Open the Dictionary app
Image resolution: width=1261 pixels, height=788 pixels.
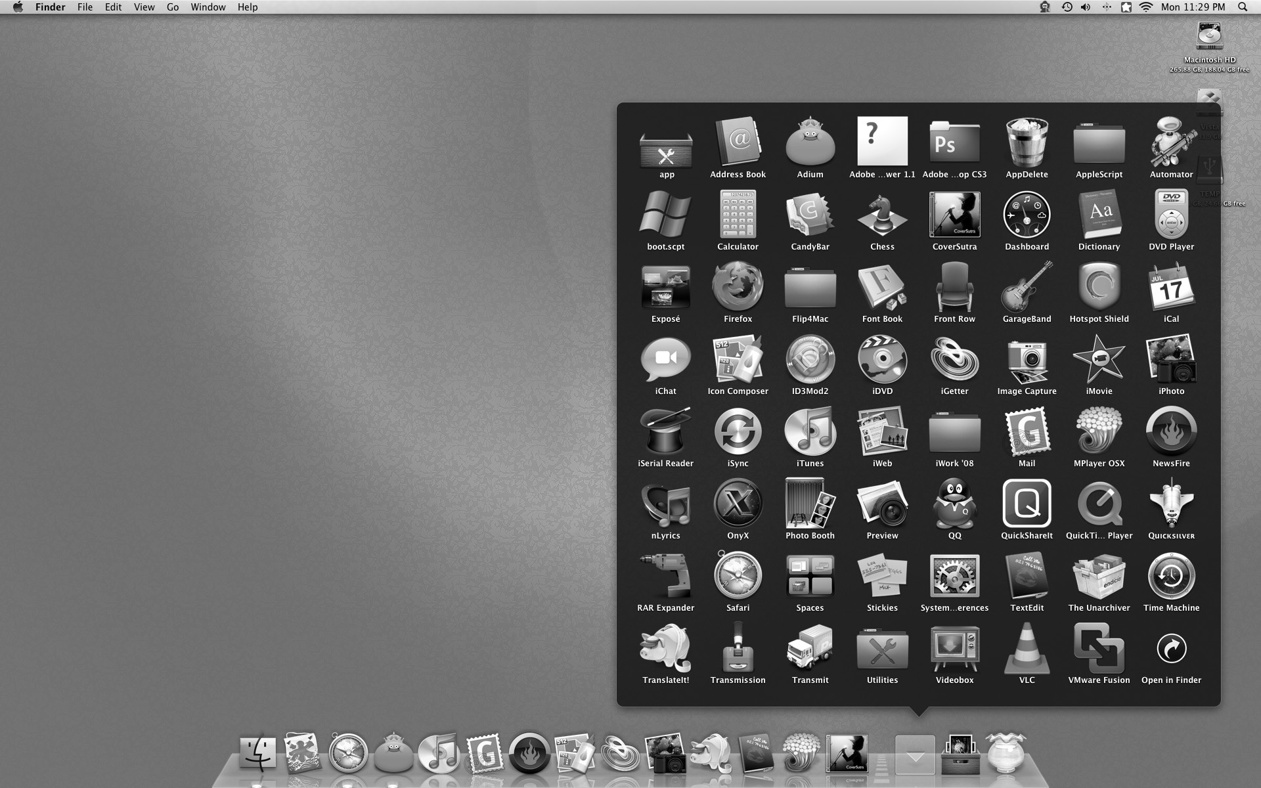(x=1099, y=214)
